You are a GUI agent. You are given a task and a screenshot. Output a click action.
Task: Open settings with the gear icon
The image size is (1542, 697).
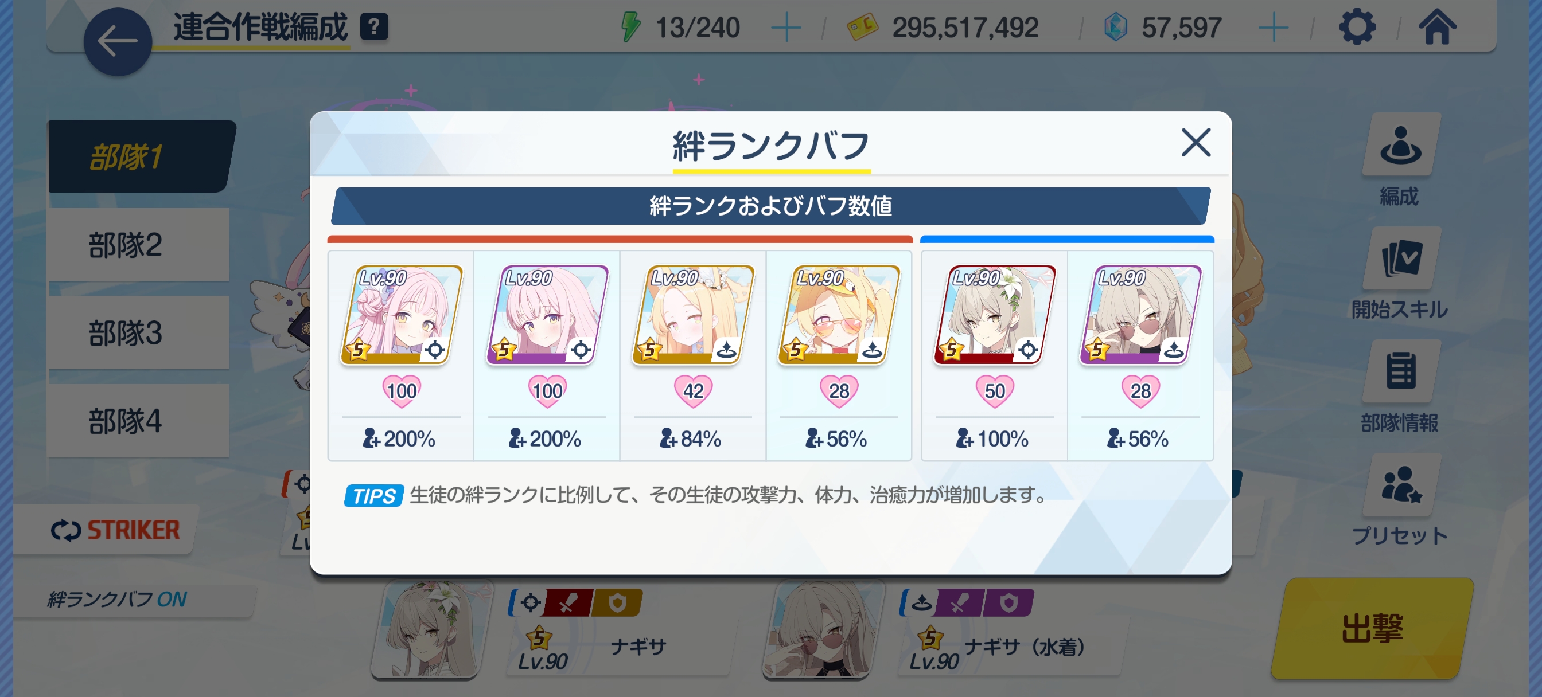[x=1357, y=27]
